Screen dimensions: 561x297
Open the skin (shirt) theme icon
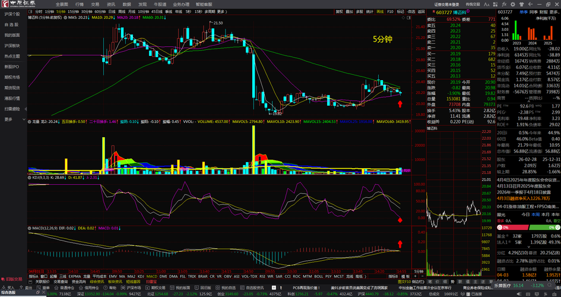522,4
